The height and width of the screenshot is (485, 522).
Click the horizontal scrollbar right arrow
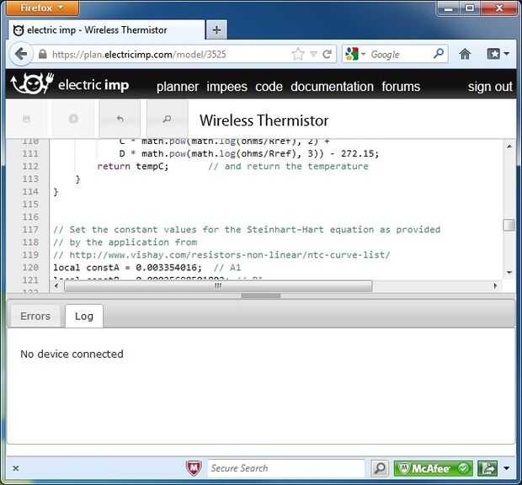pos(495,285)
